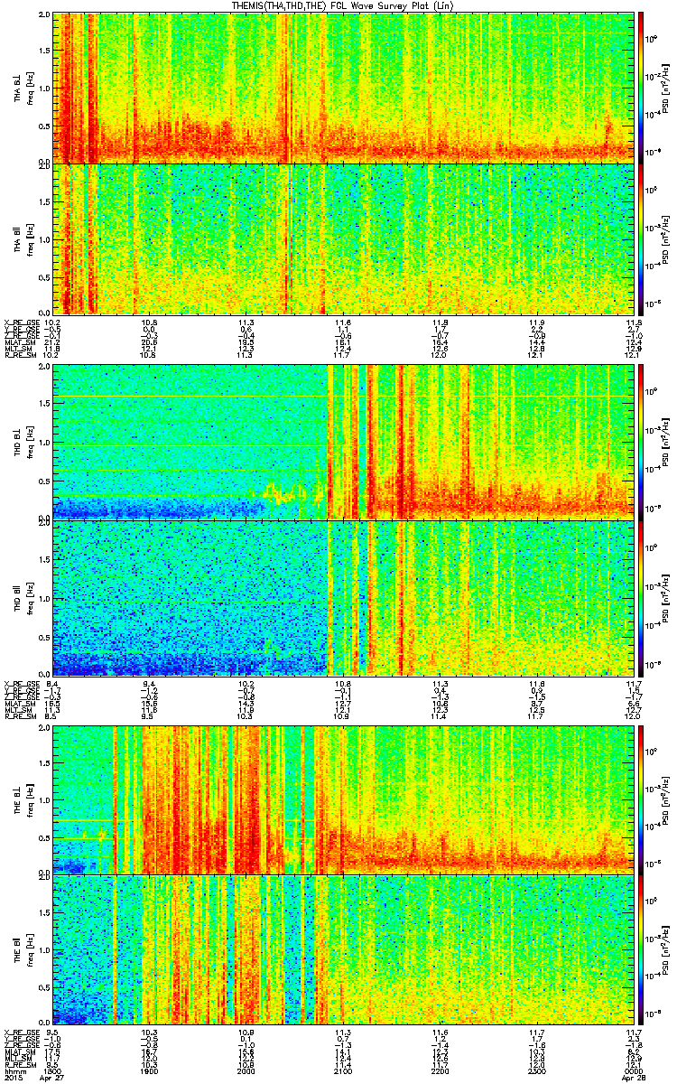Click the THA B⊥ spectrogram panel
This screenshot has height=1084, width=677.
point(346,88)
